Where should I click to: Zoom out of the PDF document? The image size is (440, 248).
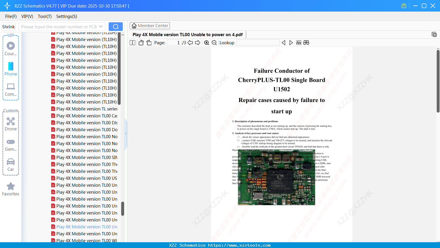coord(214,43)
